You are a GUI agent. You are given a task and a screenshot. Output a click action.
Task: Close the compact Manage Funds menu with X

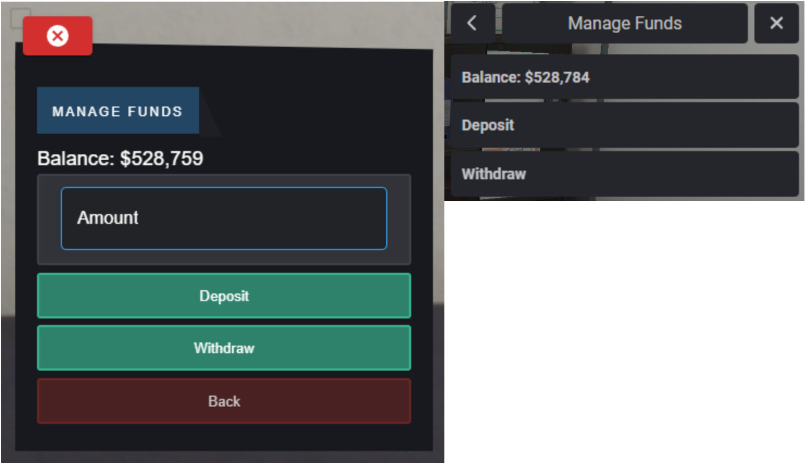pyautogui.click(x=776, y=23)
